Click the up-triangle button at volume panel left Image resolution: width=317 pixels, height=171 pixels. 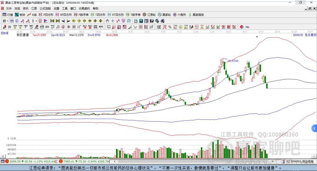click(x=3, y=156)
